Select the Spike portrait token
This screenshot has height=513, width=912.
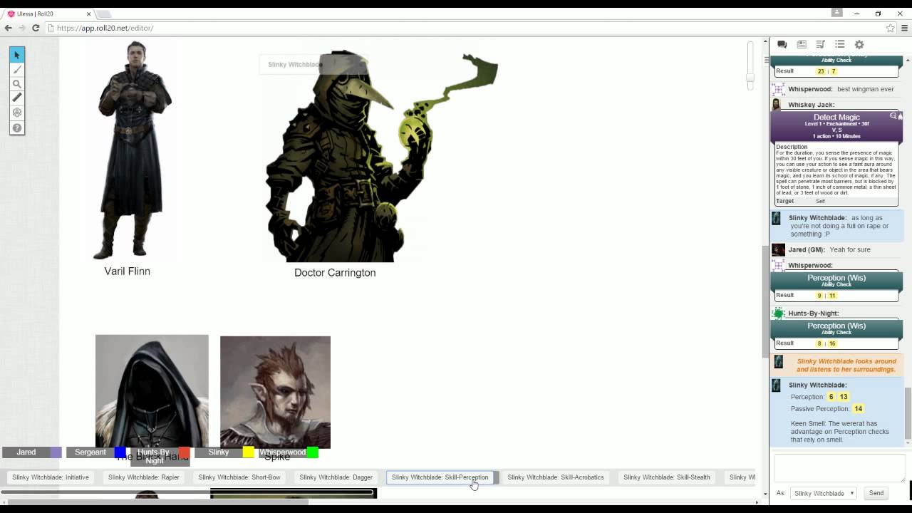click(x=275, y=393)
